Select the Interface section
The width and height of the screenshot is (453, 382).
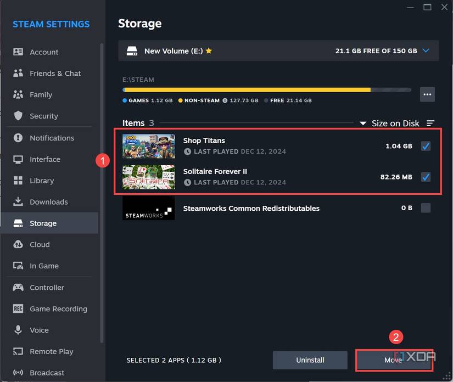click(49, 159)
